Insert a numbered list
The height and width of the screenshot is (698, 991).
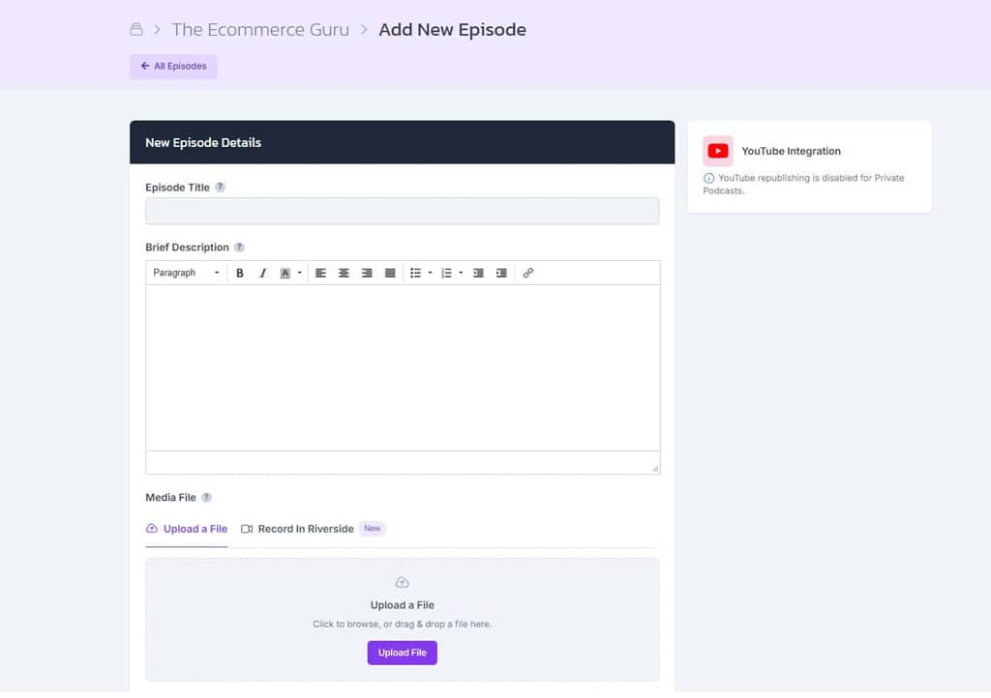click(x=446, y=273)
